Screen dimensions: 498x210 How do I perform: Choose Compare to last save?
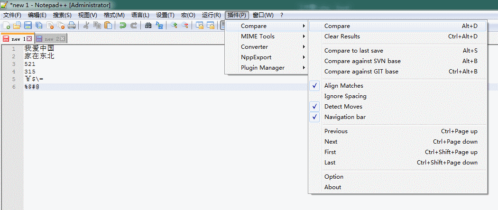pos(397,51)
